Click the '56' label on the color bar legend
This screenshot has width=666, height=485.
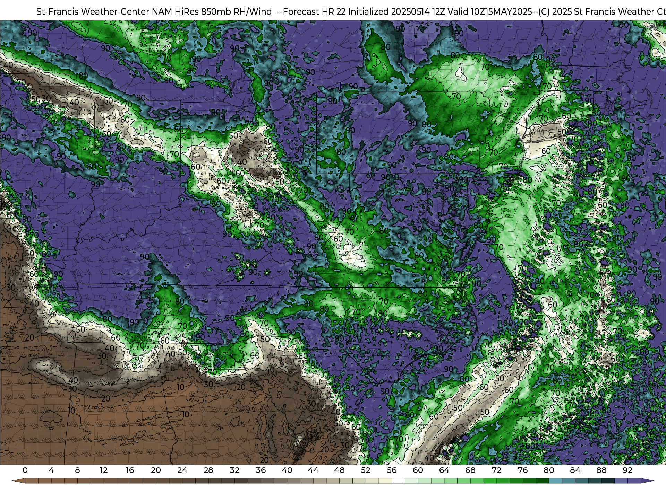pos(392,470)
